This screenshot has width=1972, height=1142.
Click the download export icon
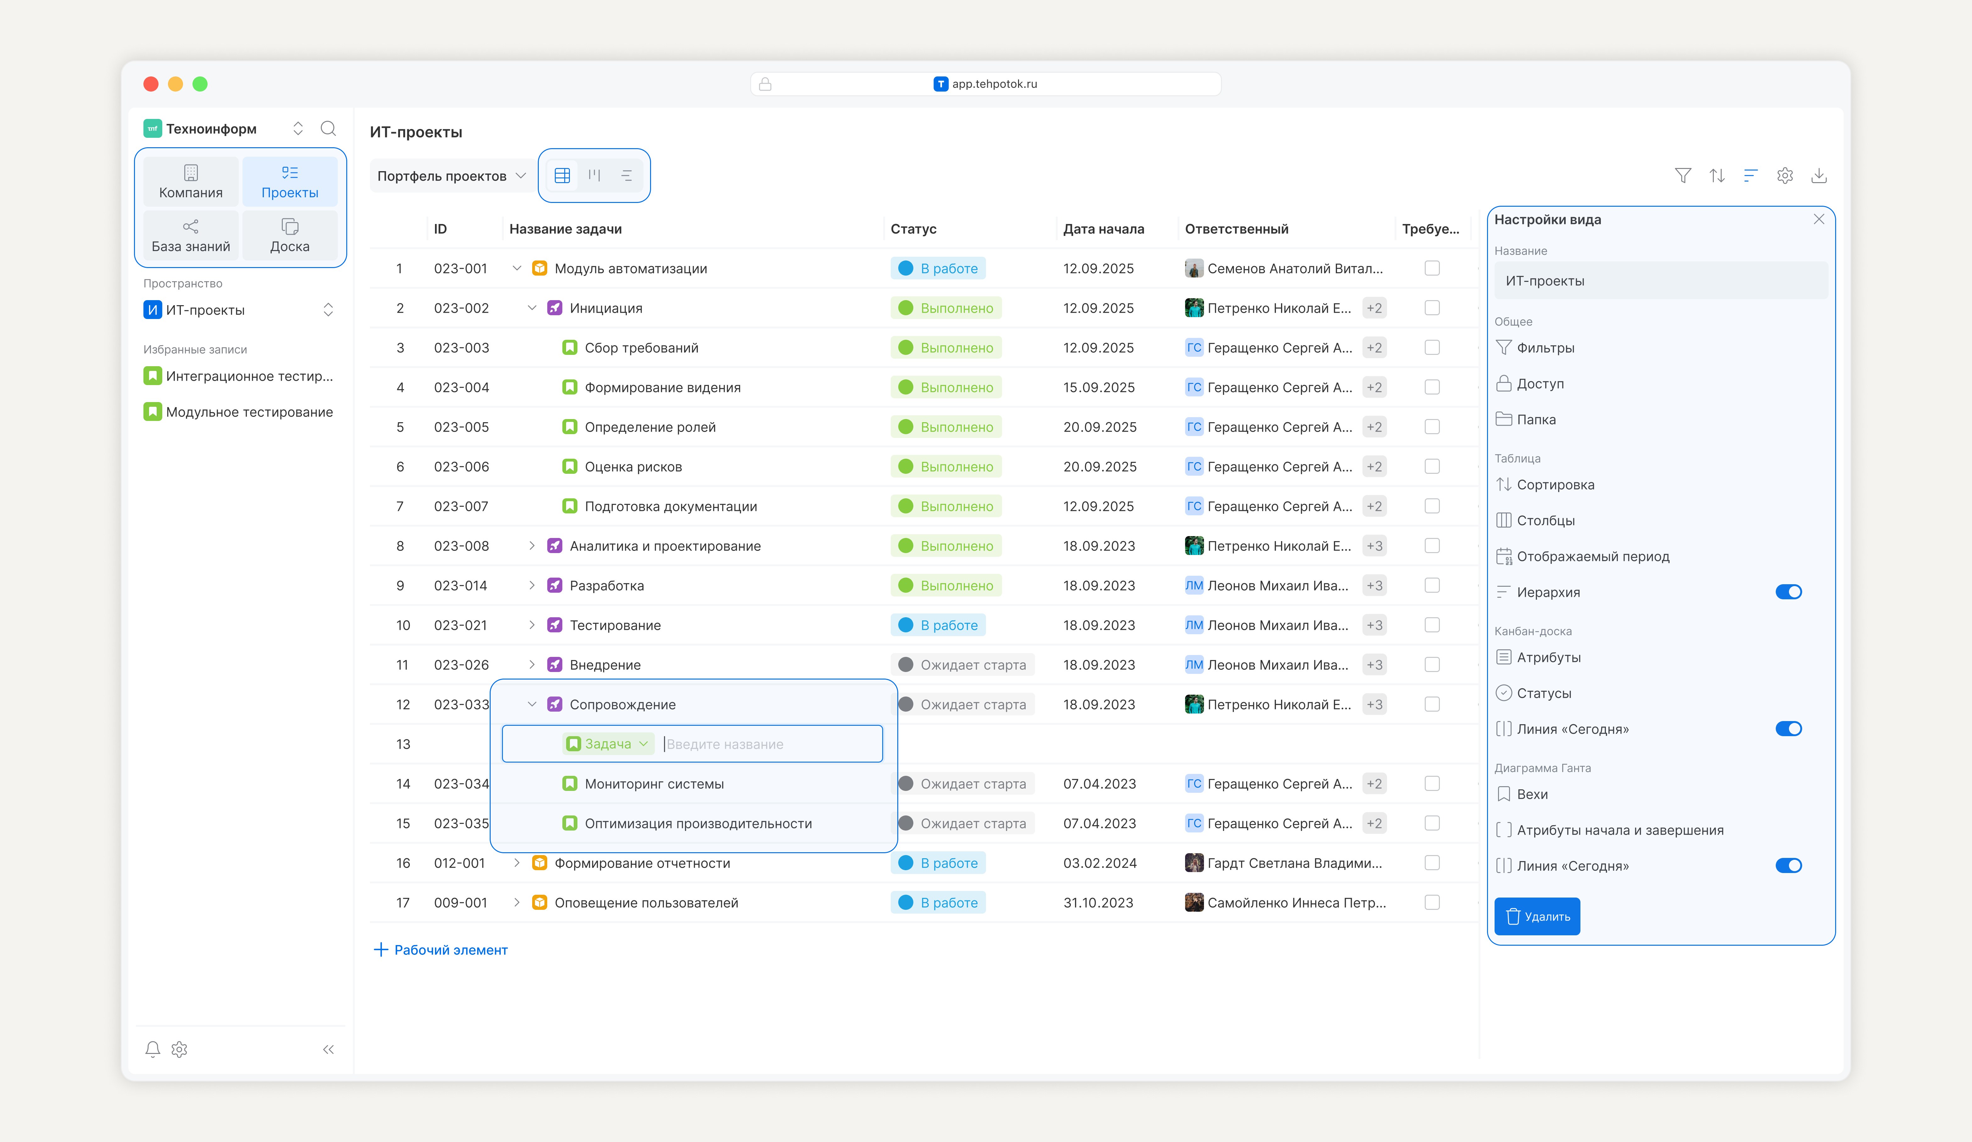[1819, 175]
